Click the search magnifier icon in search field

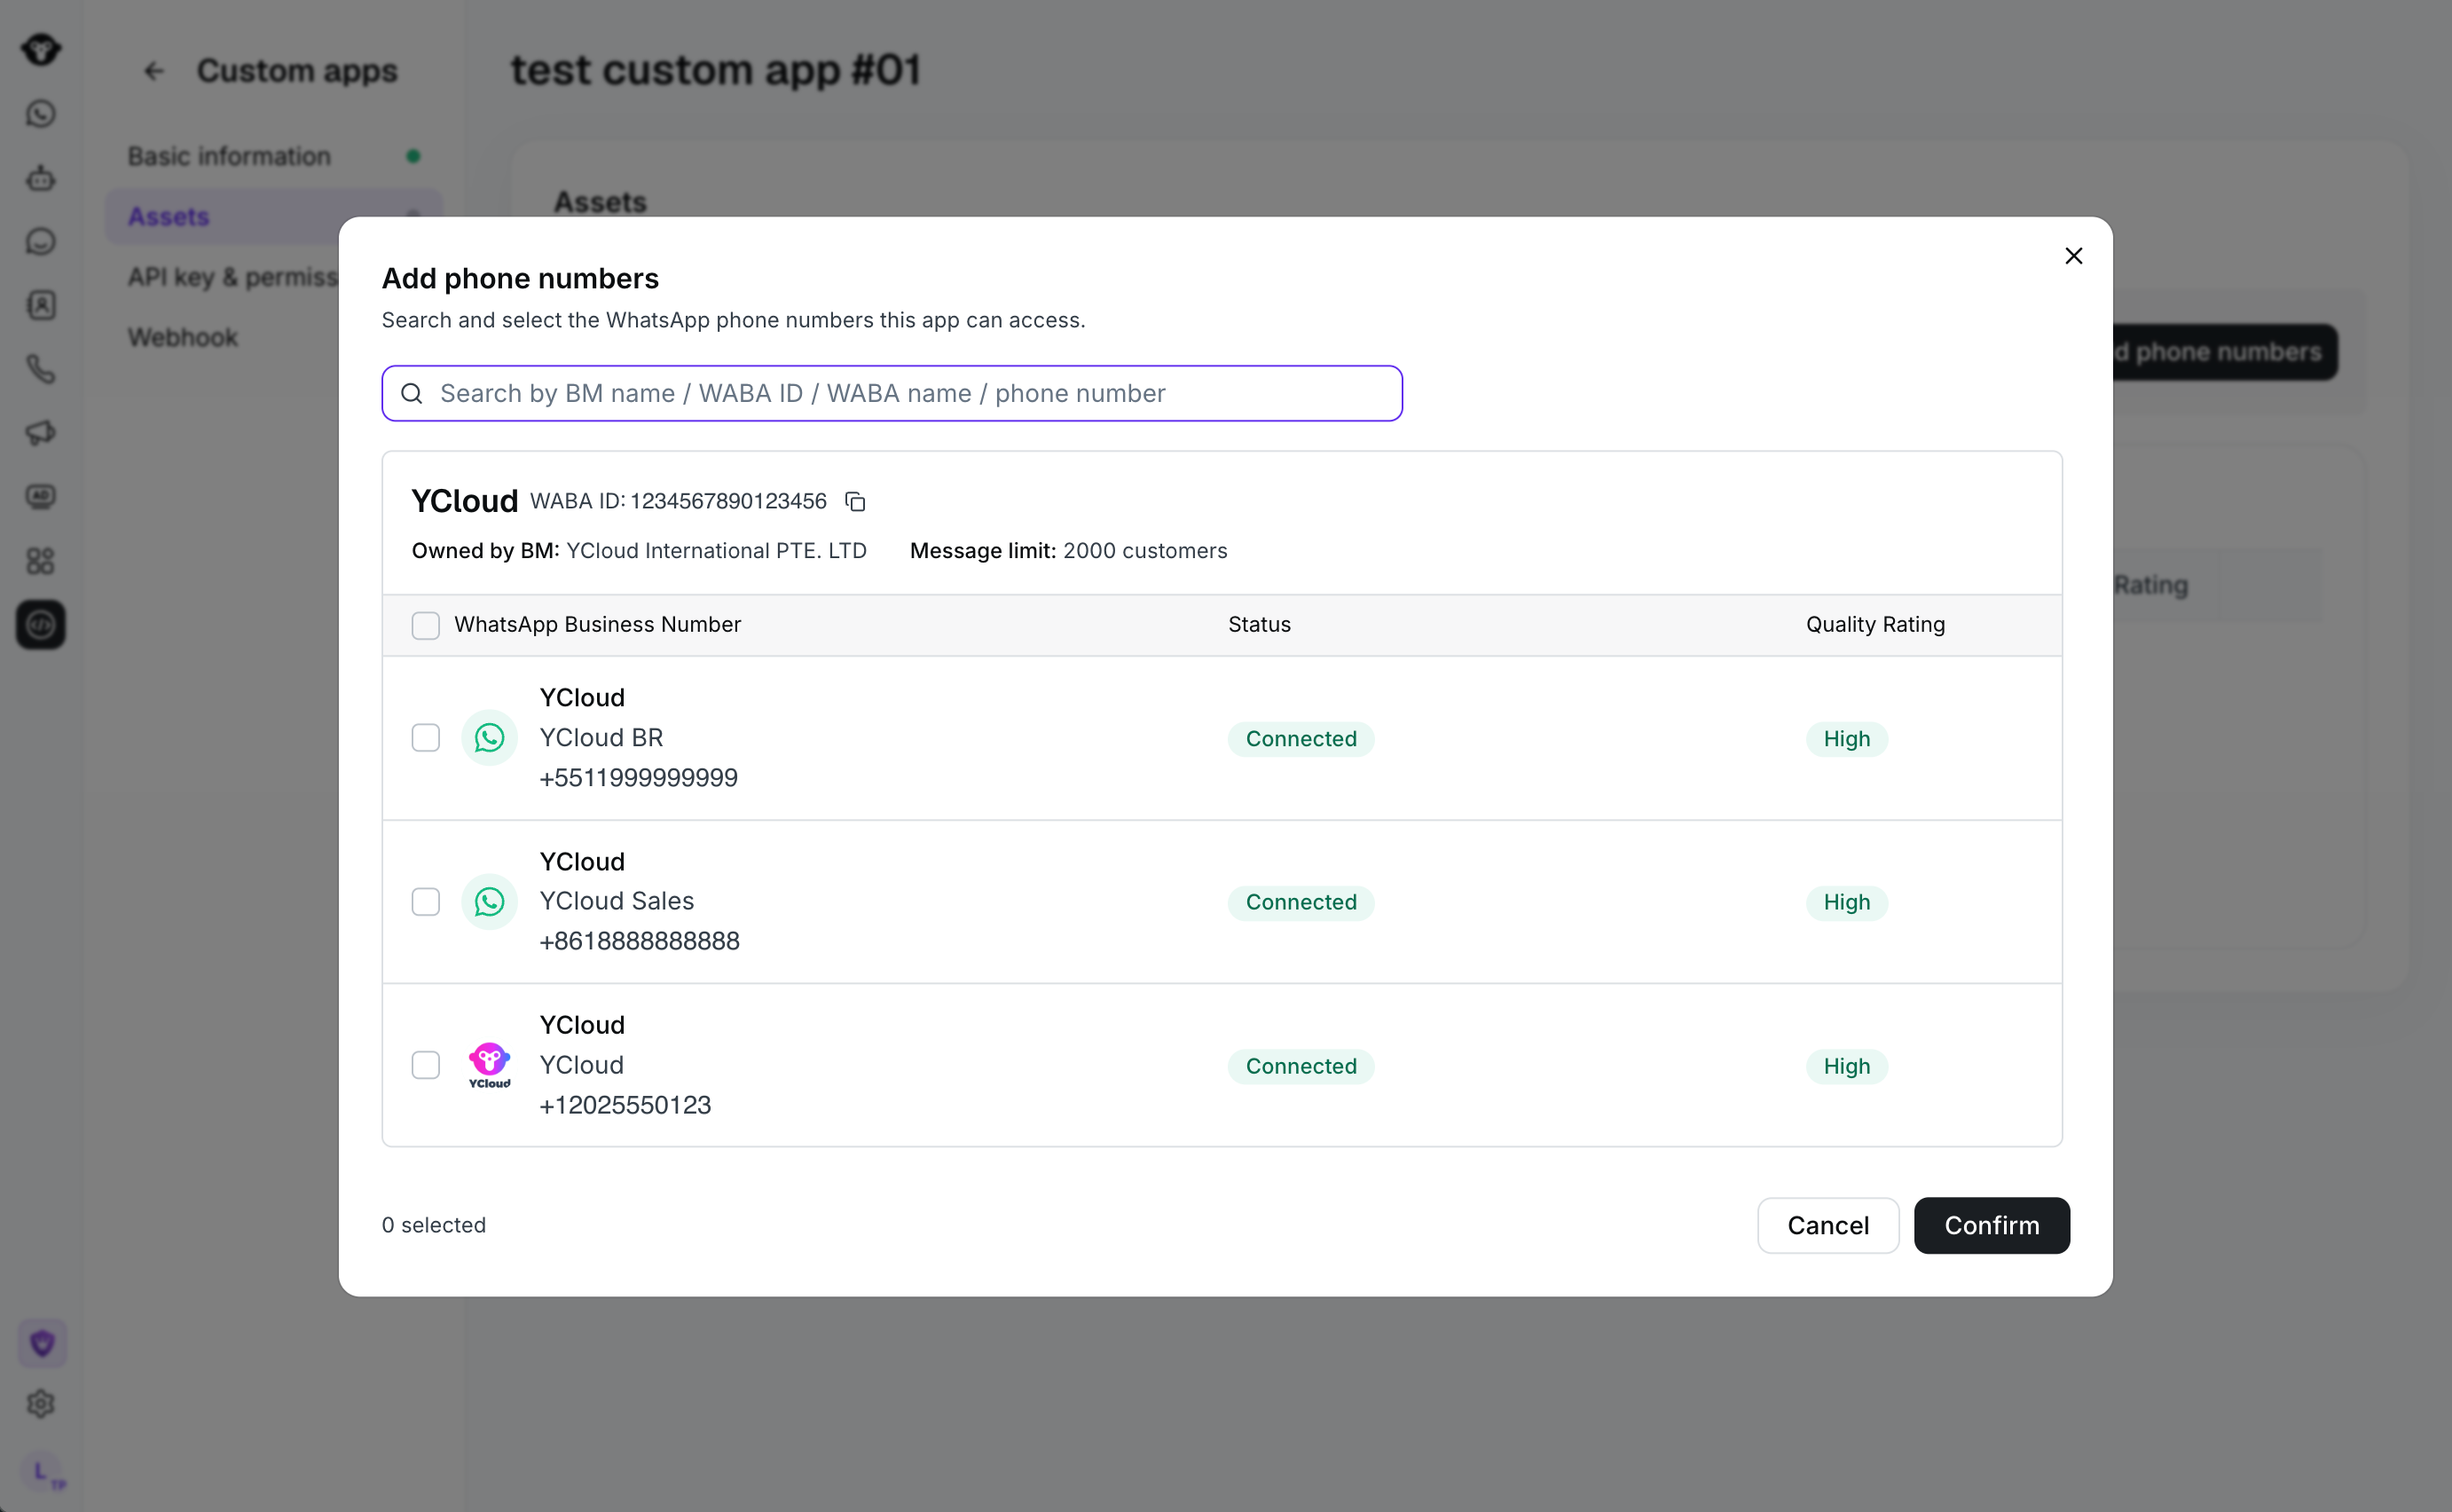pos(412,393)
